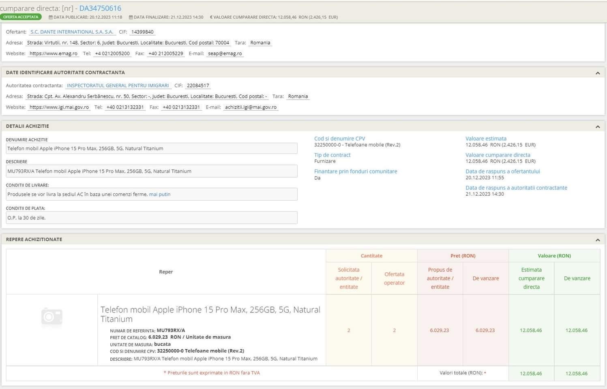Click the calendar icon beside Data Finalizare
Screen dimensions: 607x389
[x=131, y=17]
